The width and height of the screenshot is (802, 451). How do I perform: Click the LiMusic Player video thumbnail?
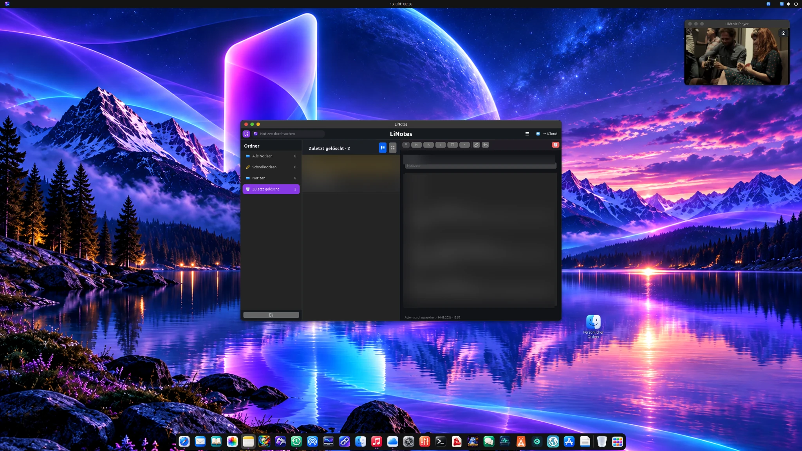pyautogui.click(x=737, y=56)
